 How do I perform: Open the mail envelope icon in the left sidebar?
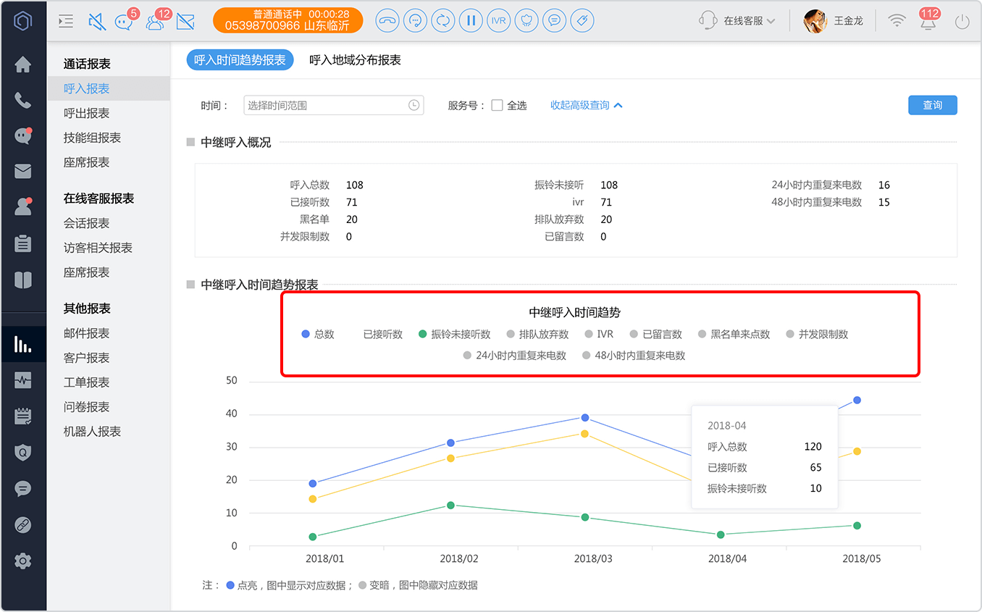(23, 171)
